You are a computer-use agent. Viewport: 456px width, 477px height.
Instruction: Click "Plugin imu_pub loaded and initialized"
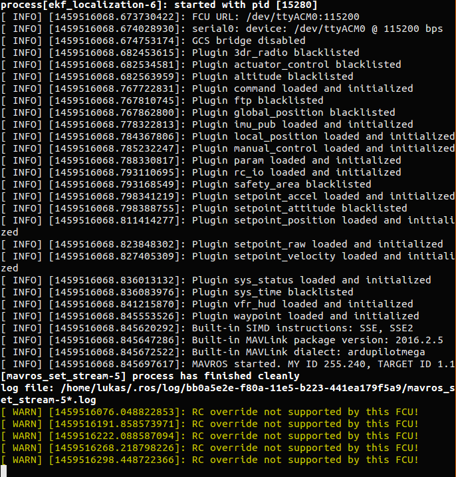302,124
